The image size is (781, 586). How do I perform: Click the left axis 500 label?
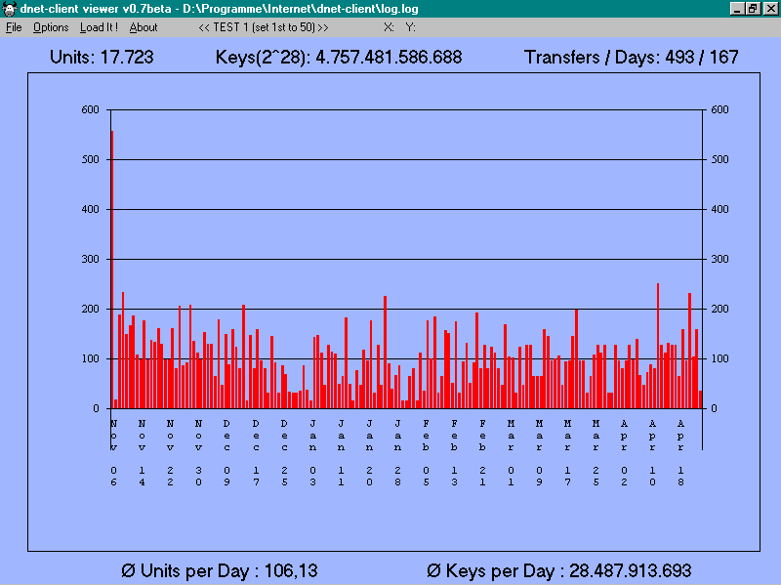point(90,159)
